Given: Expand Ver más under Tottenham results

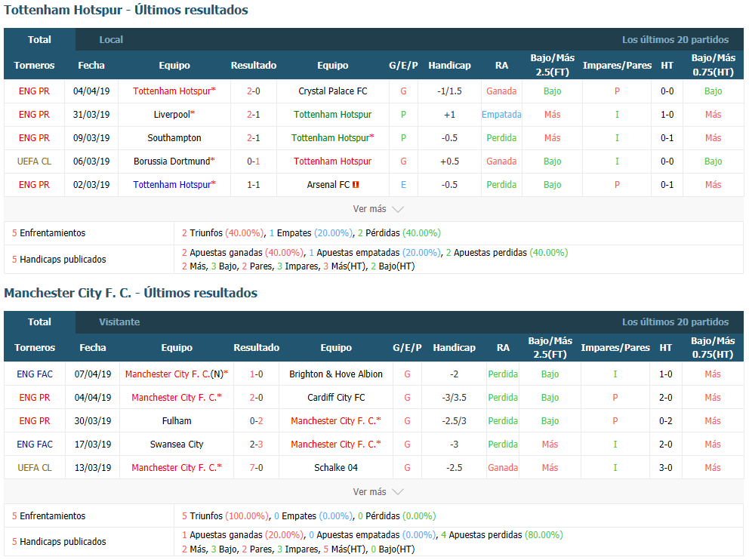Looking at the screenshot, I should (x=378, y=209).
